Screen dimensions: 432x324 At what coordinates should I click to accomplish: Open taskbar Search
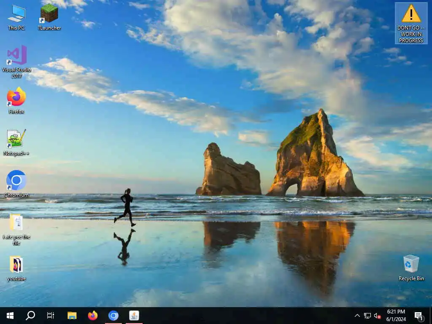pyautogui.click(x=30, y=316)
